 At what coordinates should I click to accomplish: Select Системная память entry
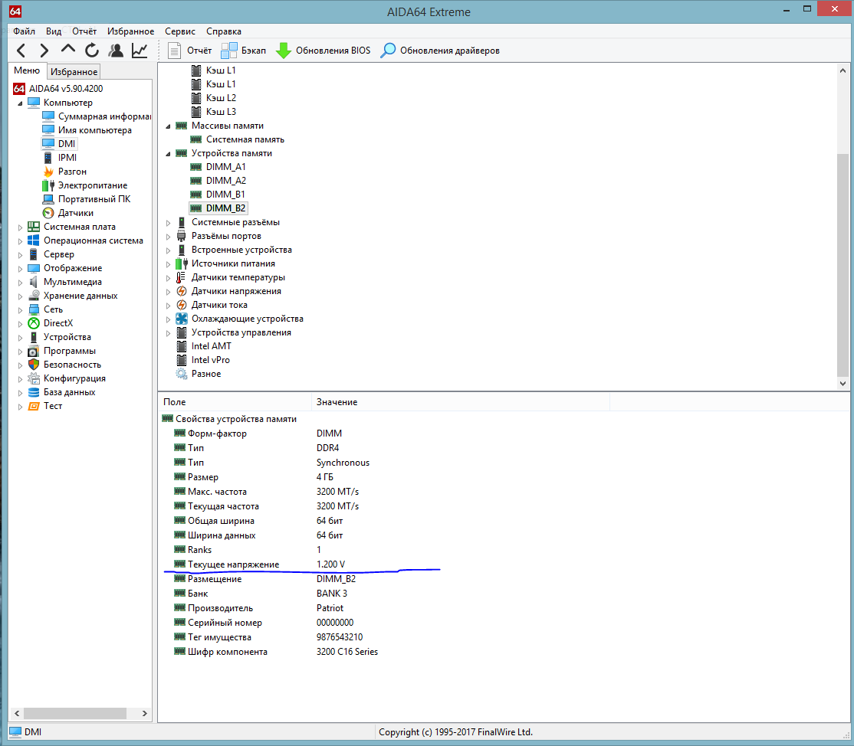(238, 139)
